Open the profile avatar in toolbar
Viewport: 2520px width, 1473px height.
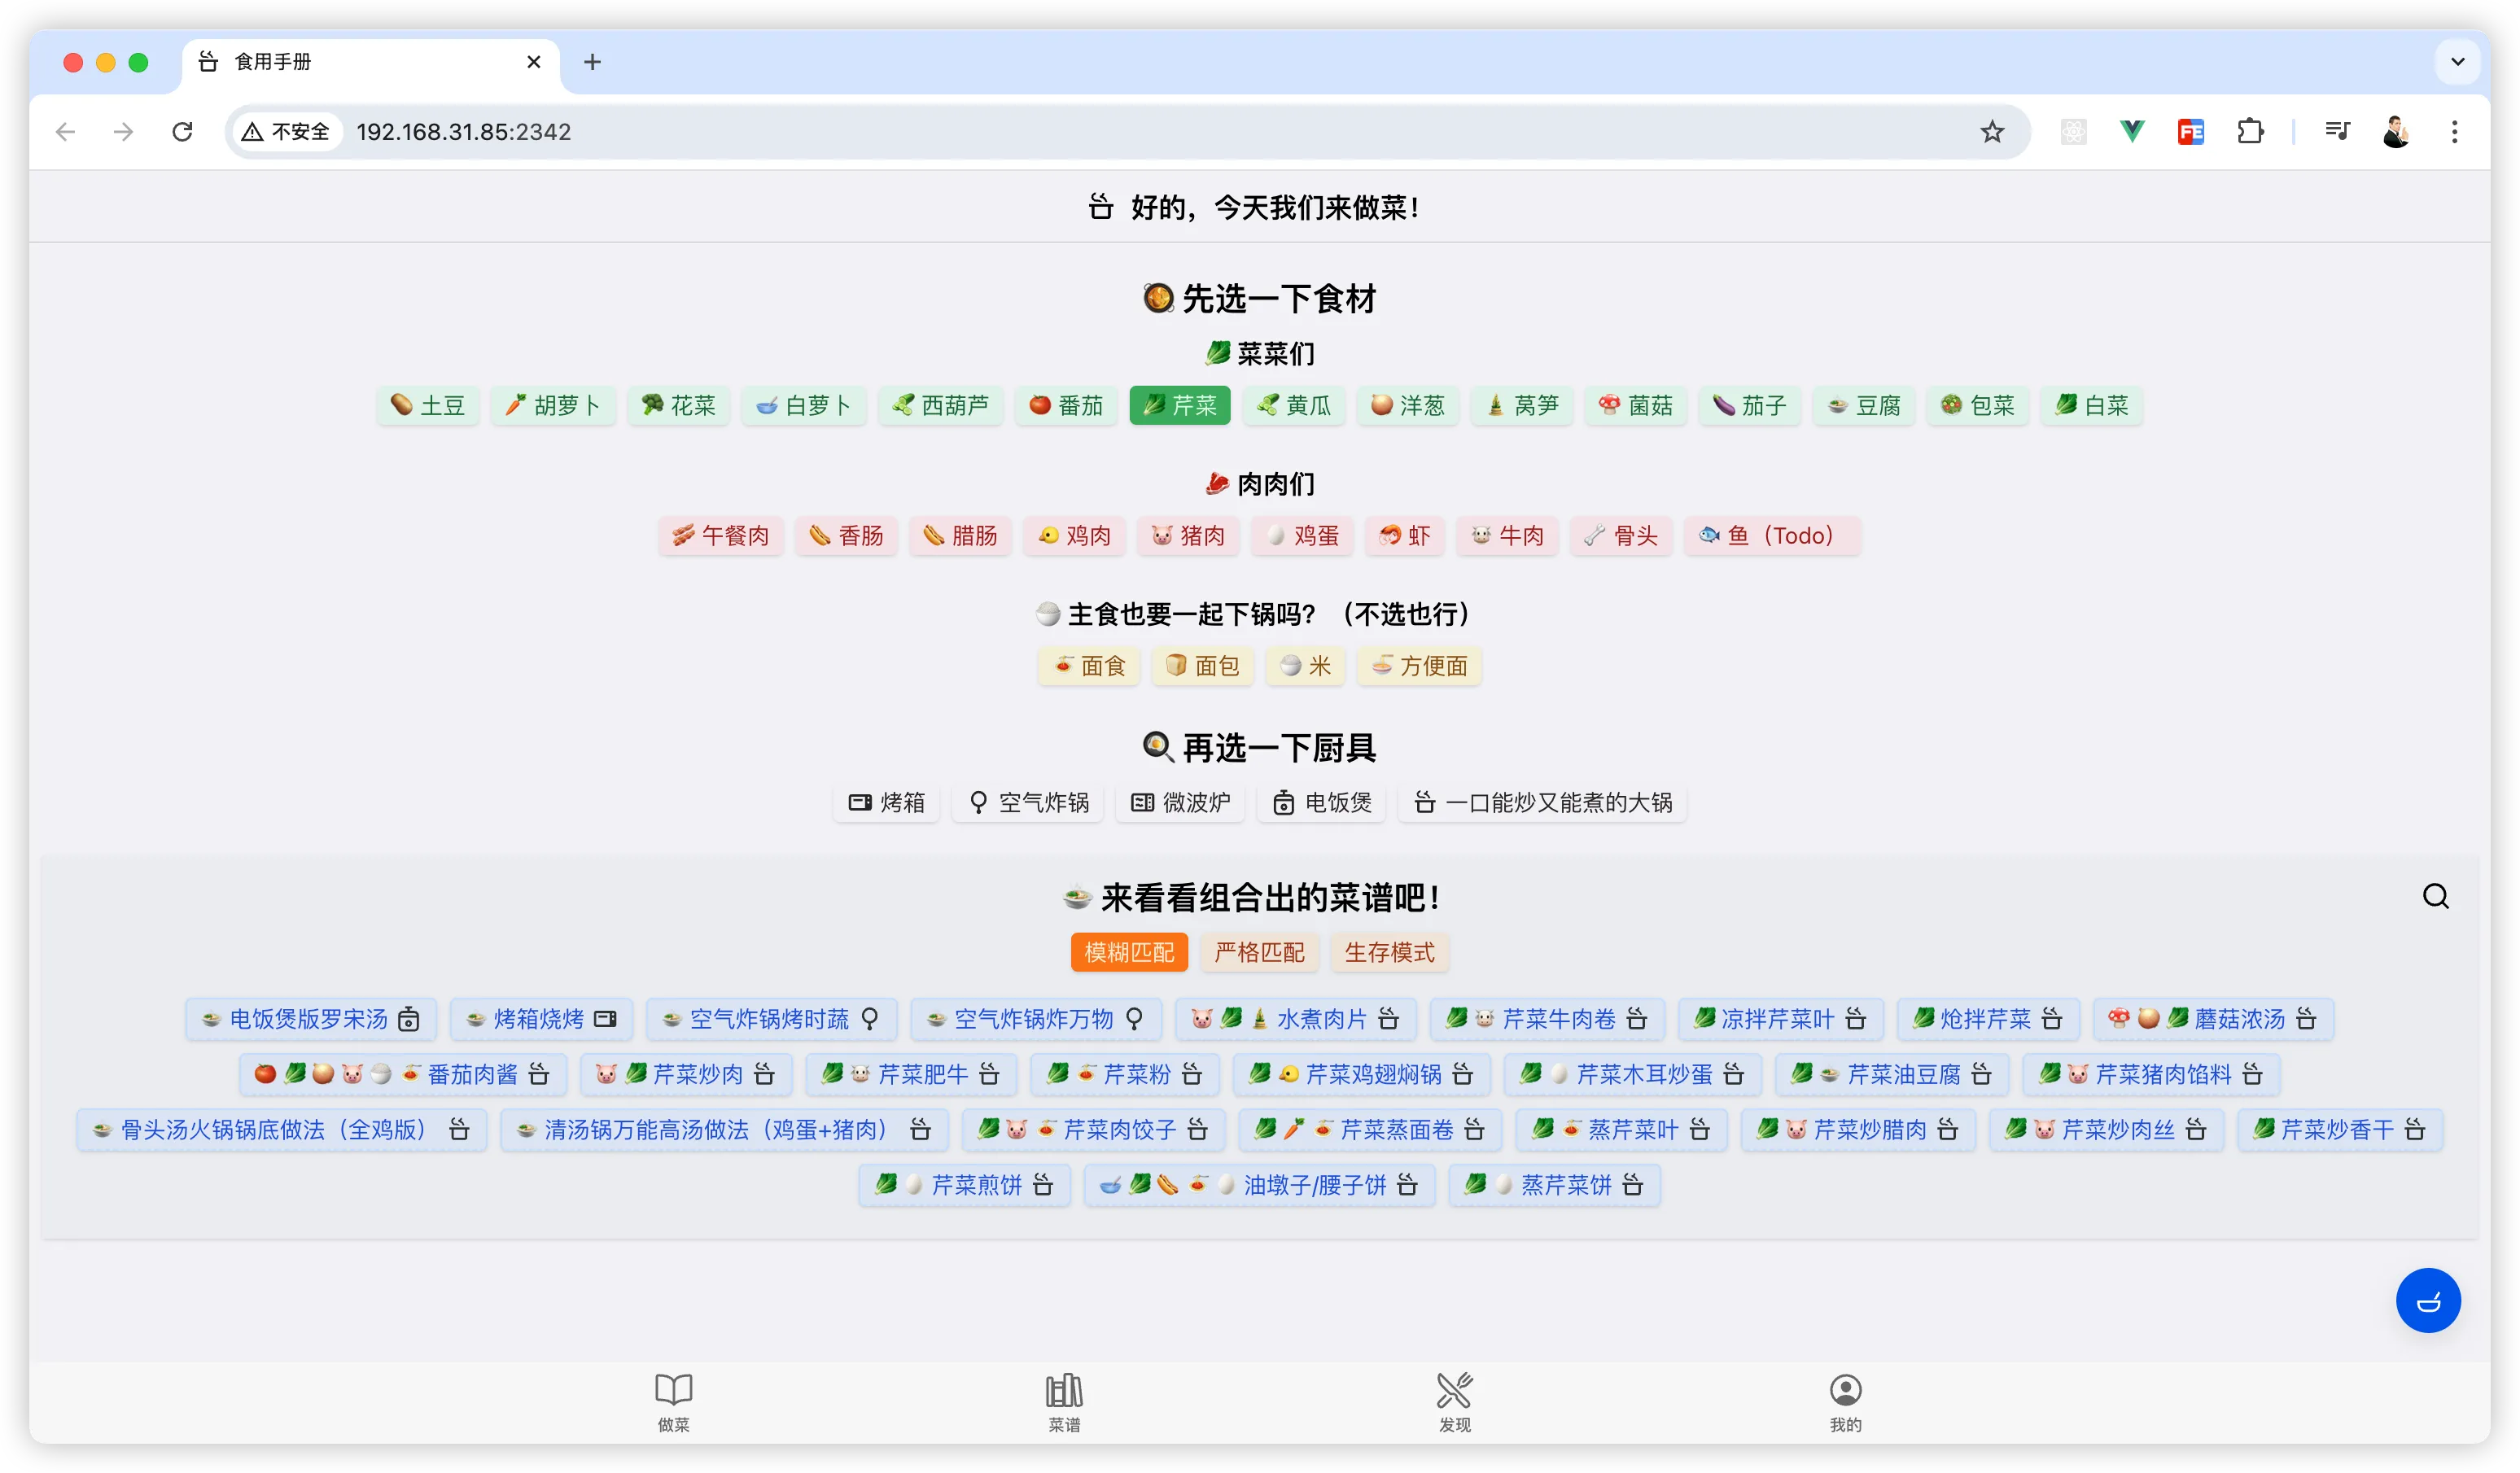tap(2396, 132)
